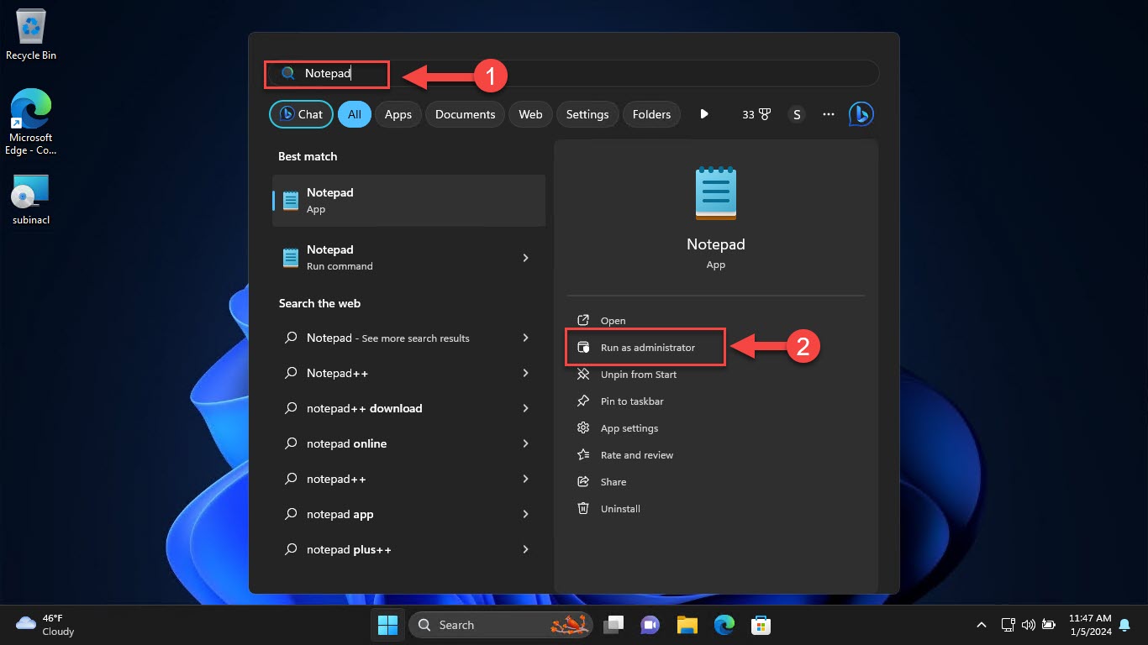The image size is (1148, 645).
Task: Open the notification bell in system tray
Action: tap(1124, 625)
